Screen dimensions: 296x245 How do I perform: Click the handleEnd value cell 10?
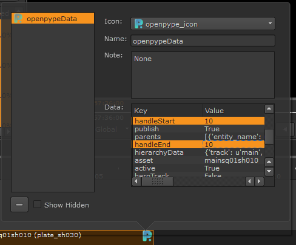(234, 145)
